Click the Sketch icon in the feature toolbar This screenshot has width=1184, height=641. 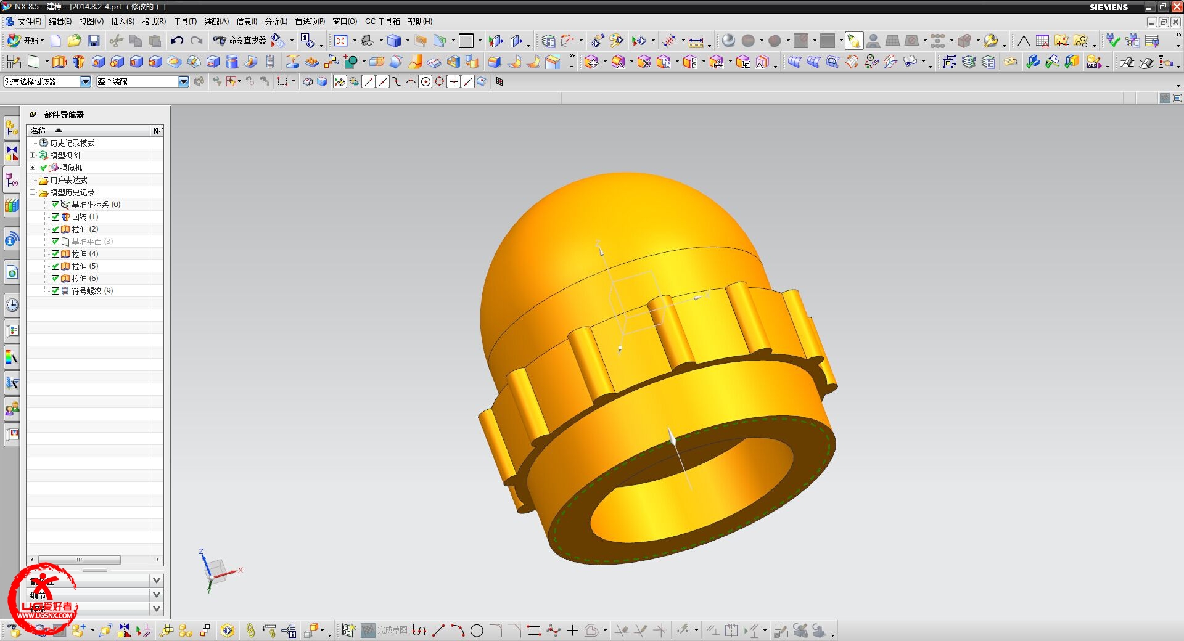(14, 62)
